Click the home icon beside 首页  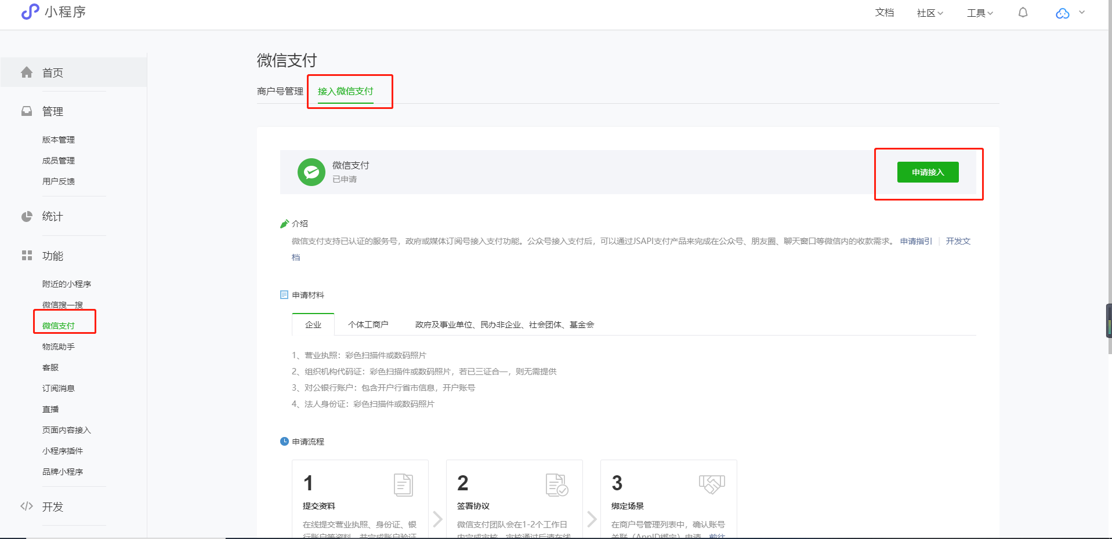pyautogui.click(x=27, y=72)
